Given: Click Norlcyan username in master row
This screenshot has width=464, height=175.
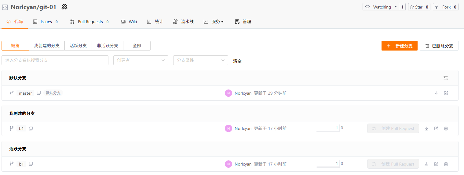Looking at the screenshot, I should (243, 93).
